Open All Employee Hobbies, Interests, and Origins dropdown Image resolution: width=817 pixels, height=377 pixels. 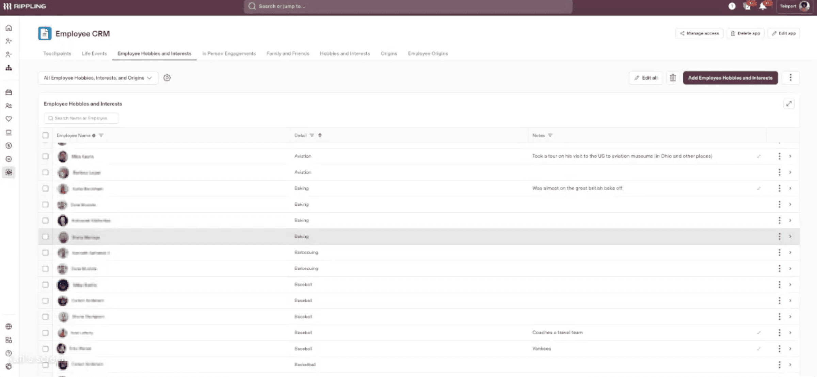tap(98, 78)
